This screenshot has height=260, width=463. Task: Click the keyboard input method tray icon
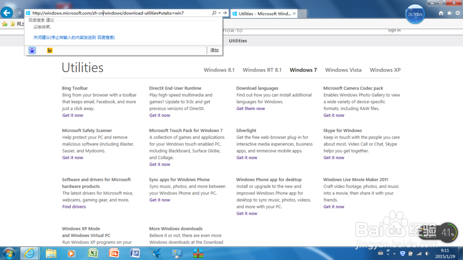[380, 253]
